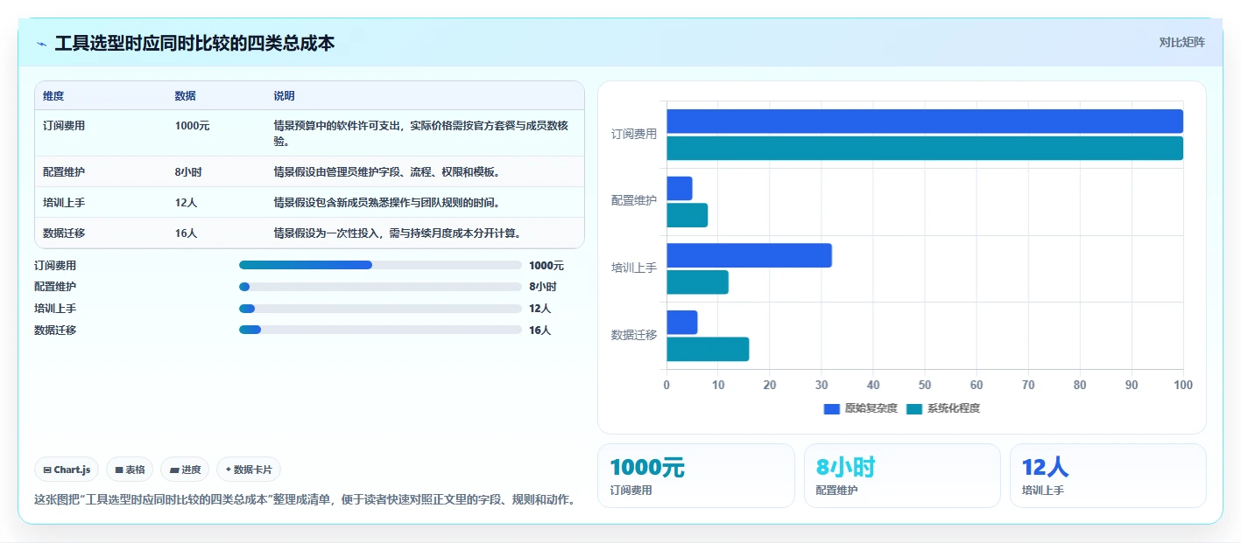Click the 16人 cell in the table

(x=186, y=233)
